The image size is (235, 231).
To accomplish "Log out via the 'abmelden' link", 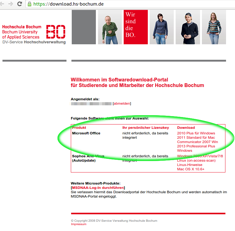I will point(122,103).
